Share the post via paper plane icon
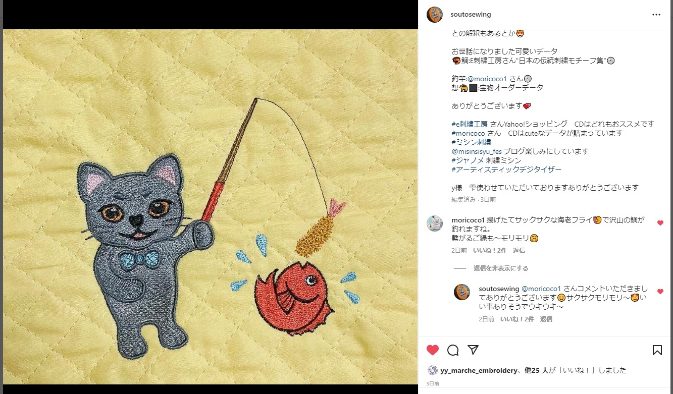The image size is (673, 394). click(473, 350)
